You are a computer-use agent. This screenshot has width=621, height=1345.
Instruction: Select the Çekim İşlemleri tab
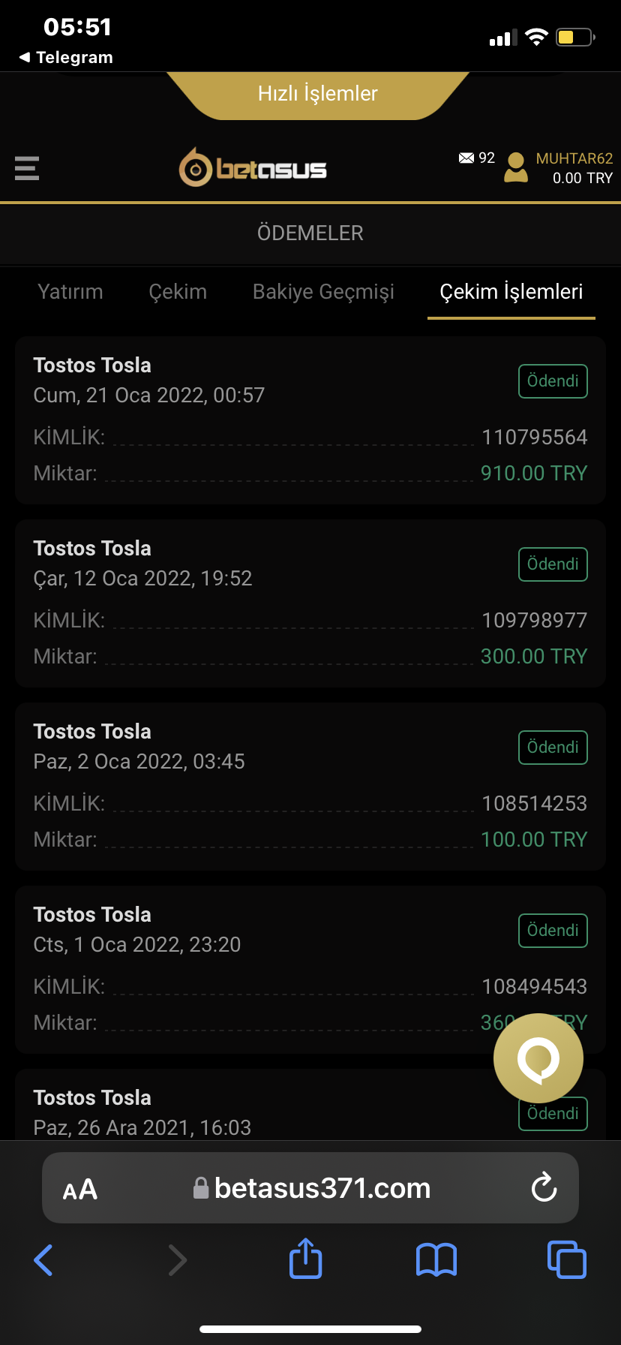(x=511, y=292)
